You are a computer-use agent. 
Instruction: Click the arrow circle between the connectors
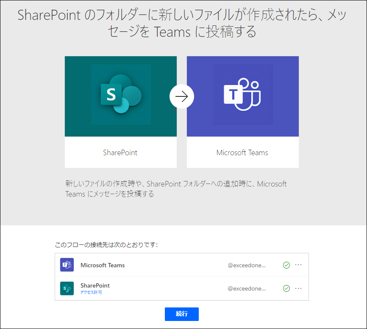click(182, 96)
